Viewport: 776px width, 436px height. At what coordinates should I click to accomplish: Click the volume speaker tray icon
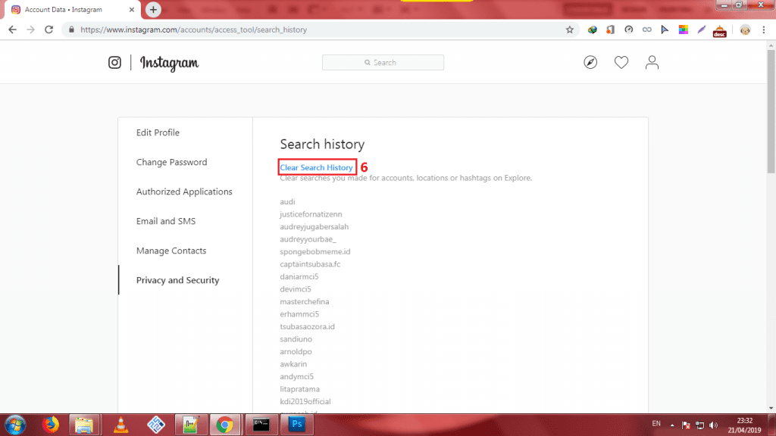[x=713, y=425]
